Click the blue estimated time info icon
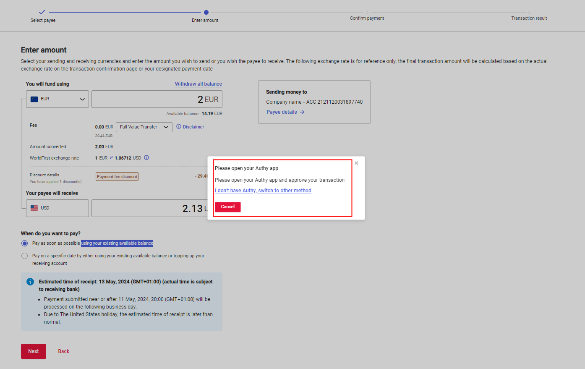 pyautogui.click(x=30, y=282)
